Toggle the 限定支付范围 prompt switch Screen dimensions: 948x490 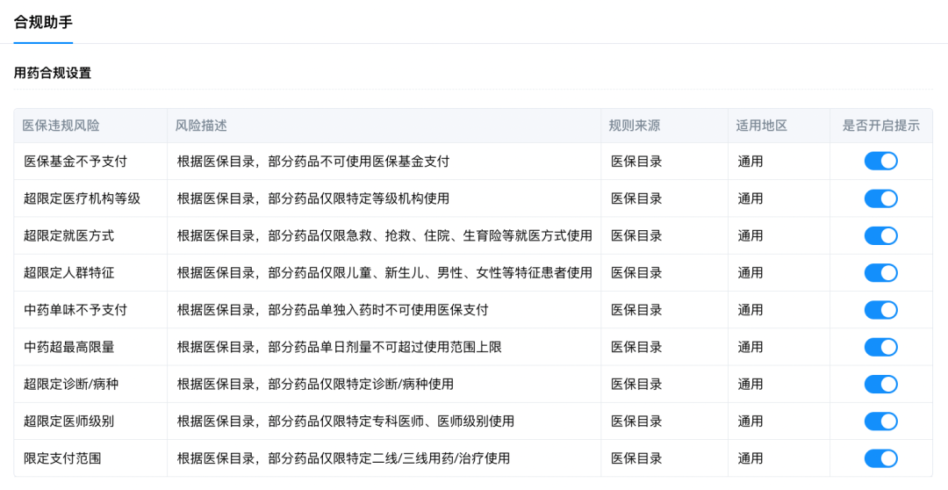[x=880, y=458]
